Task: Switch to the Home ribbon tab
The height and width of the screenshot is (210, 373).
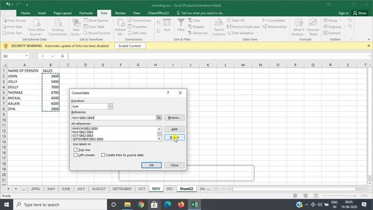Action: pyautogui.click(x=26, y=13)
